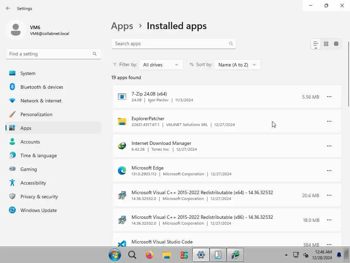Open Bluetooth & devices settings

tap(53, 87)
